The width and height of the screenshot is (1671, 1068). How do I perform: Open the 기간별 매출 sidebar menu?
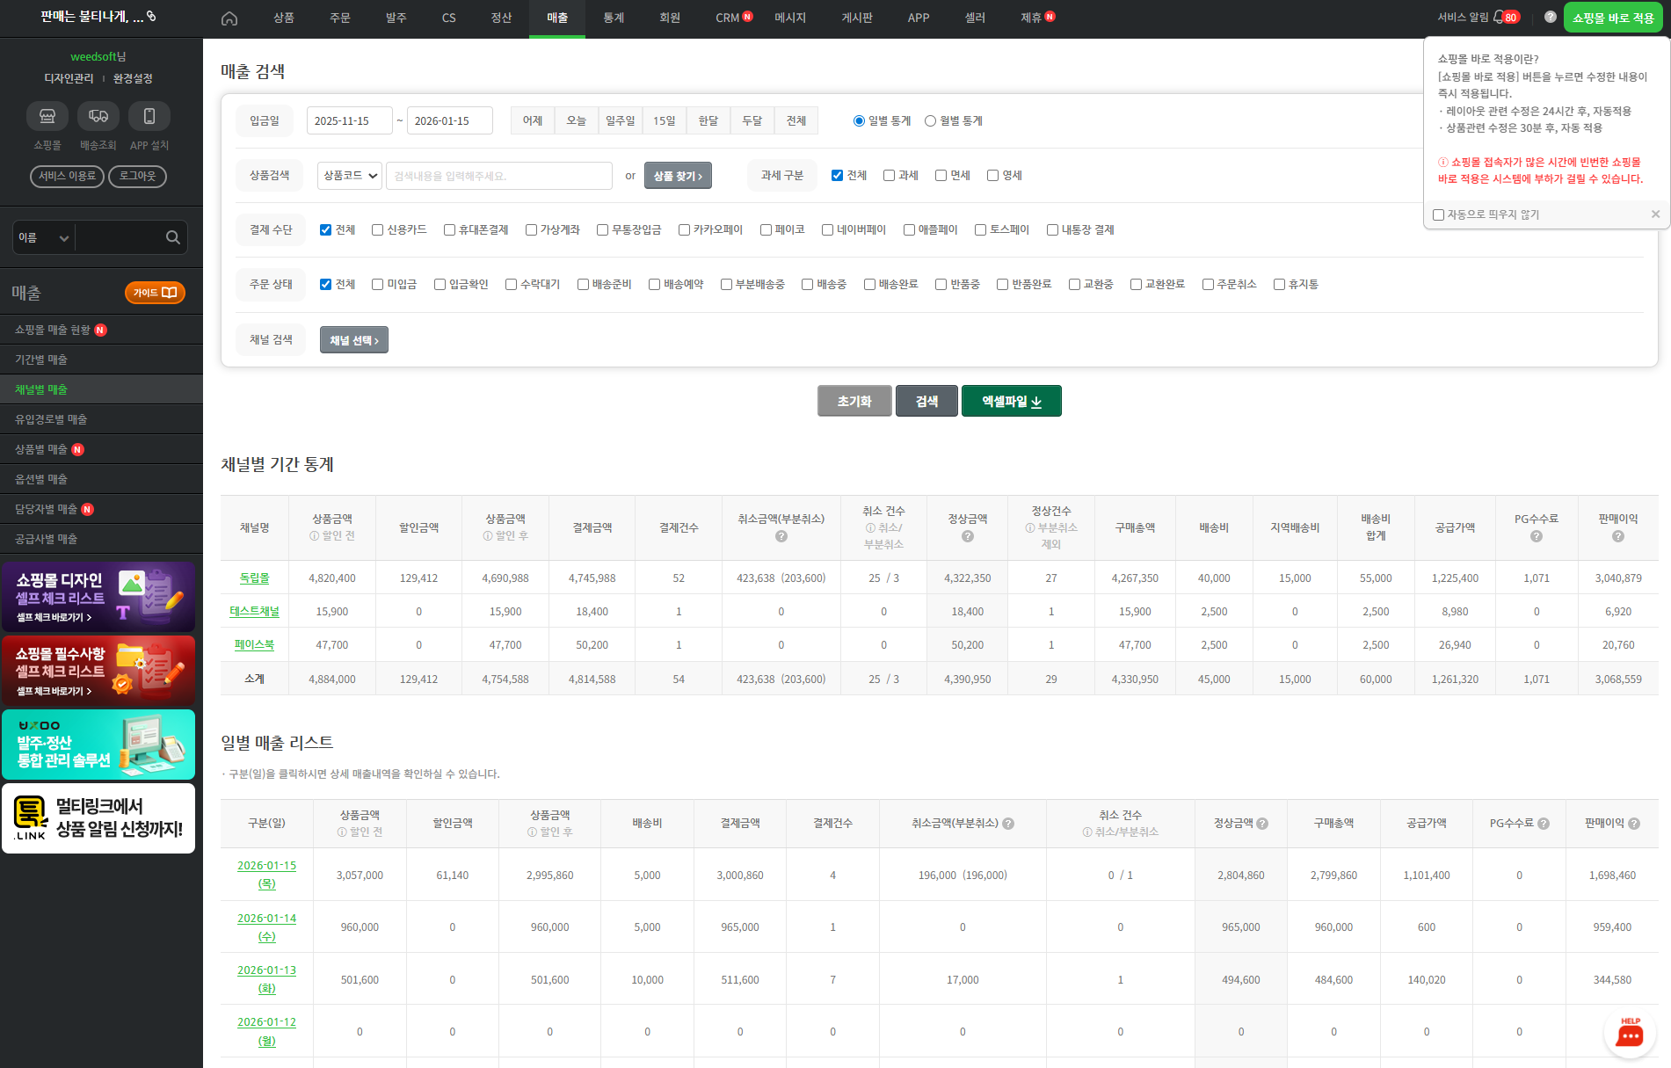[101, 360]
